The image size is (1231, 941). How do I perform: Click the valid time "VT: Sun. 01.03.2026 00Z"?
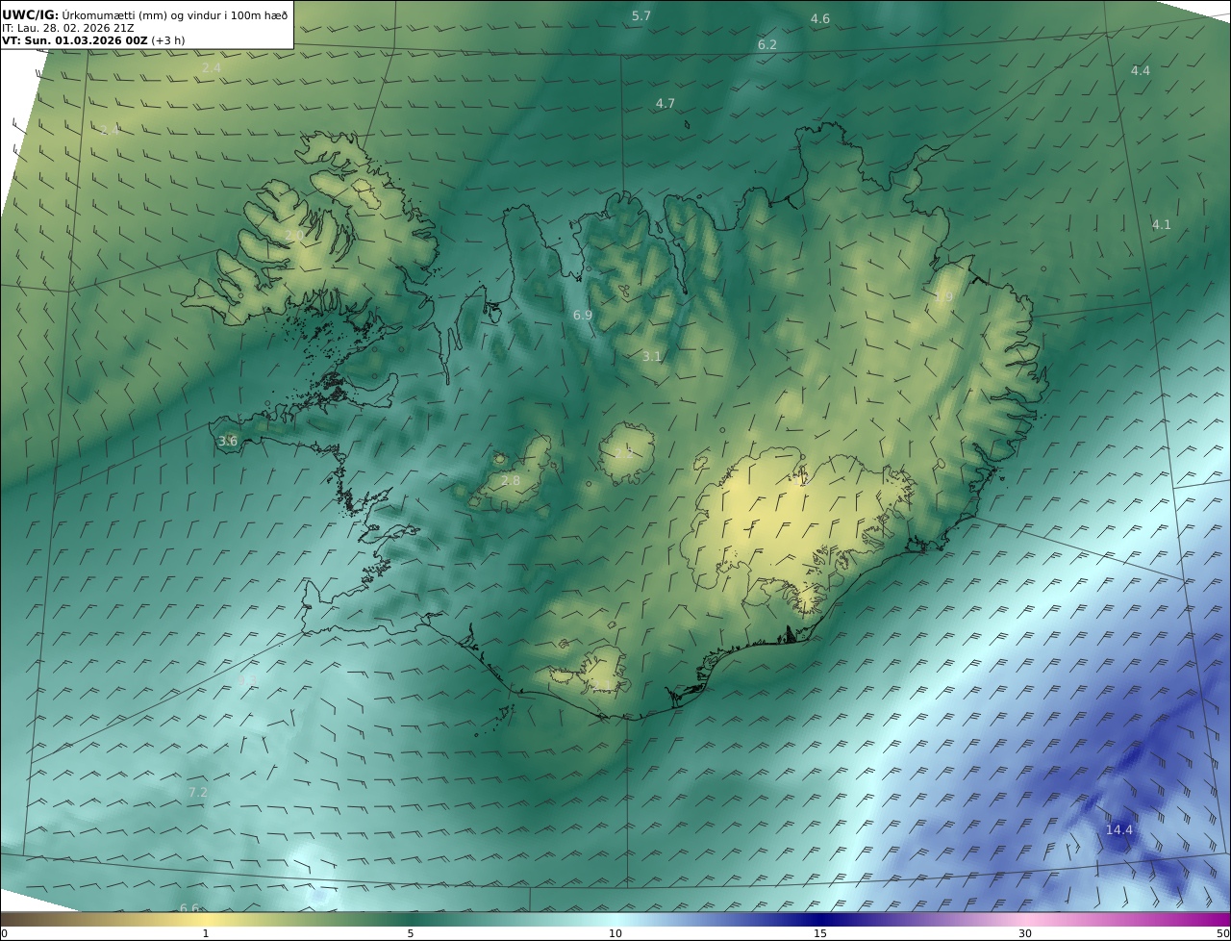(75, 41)
